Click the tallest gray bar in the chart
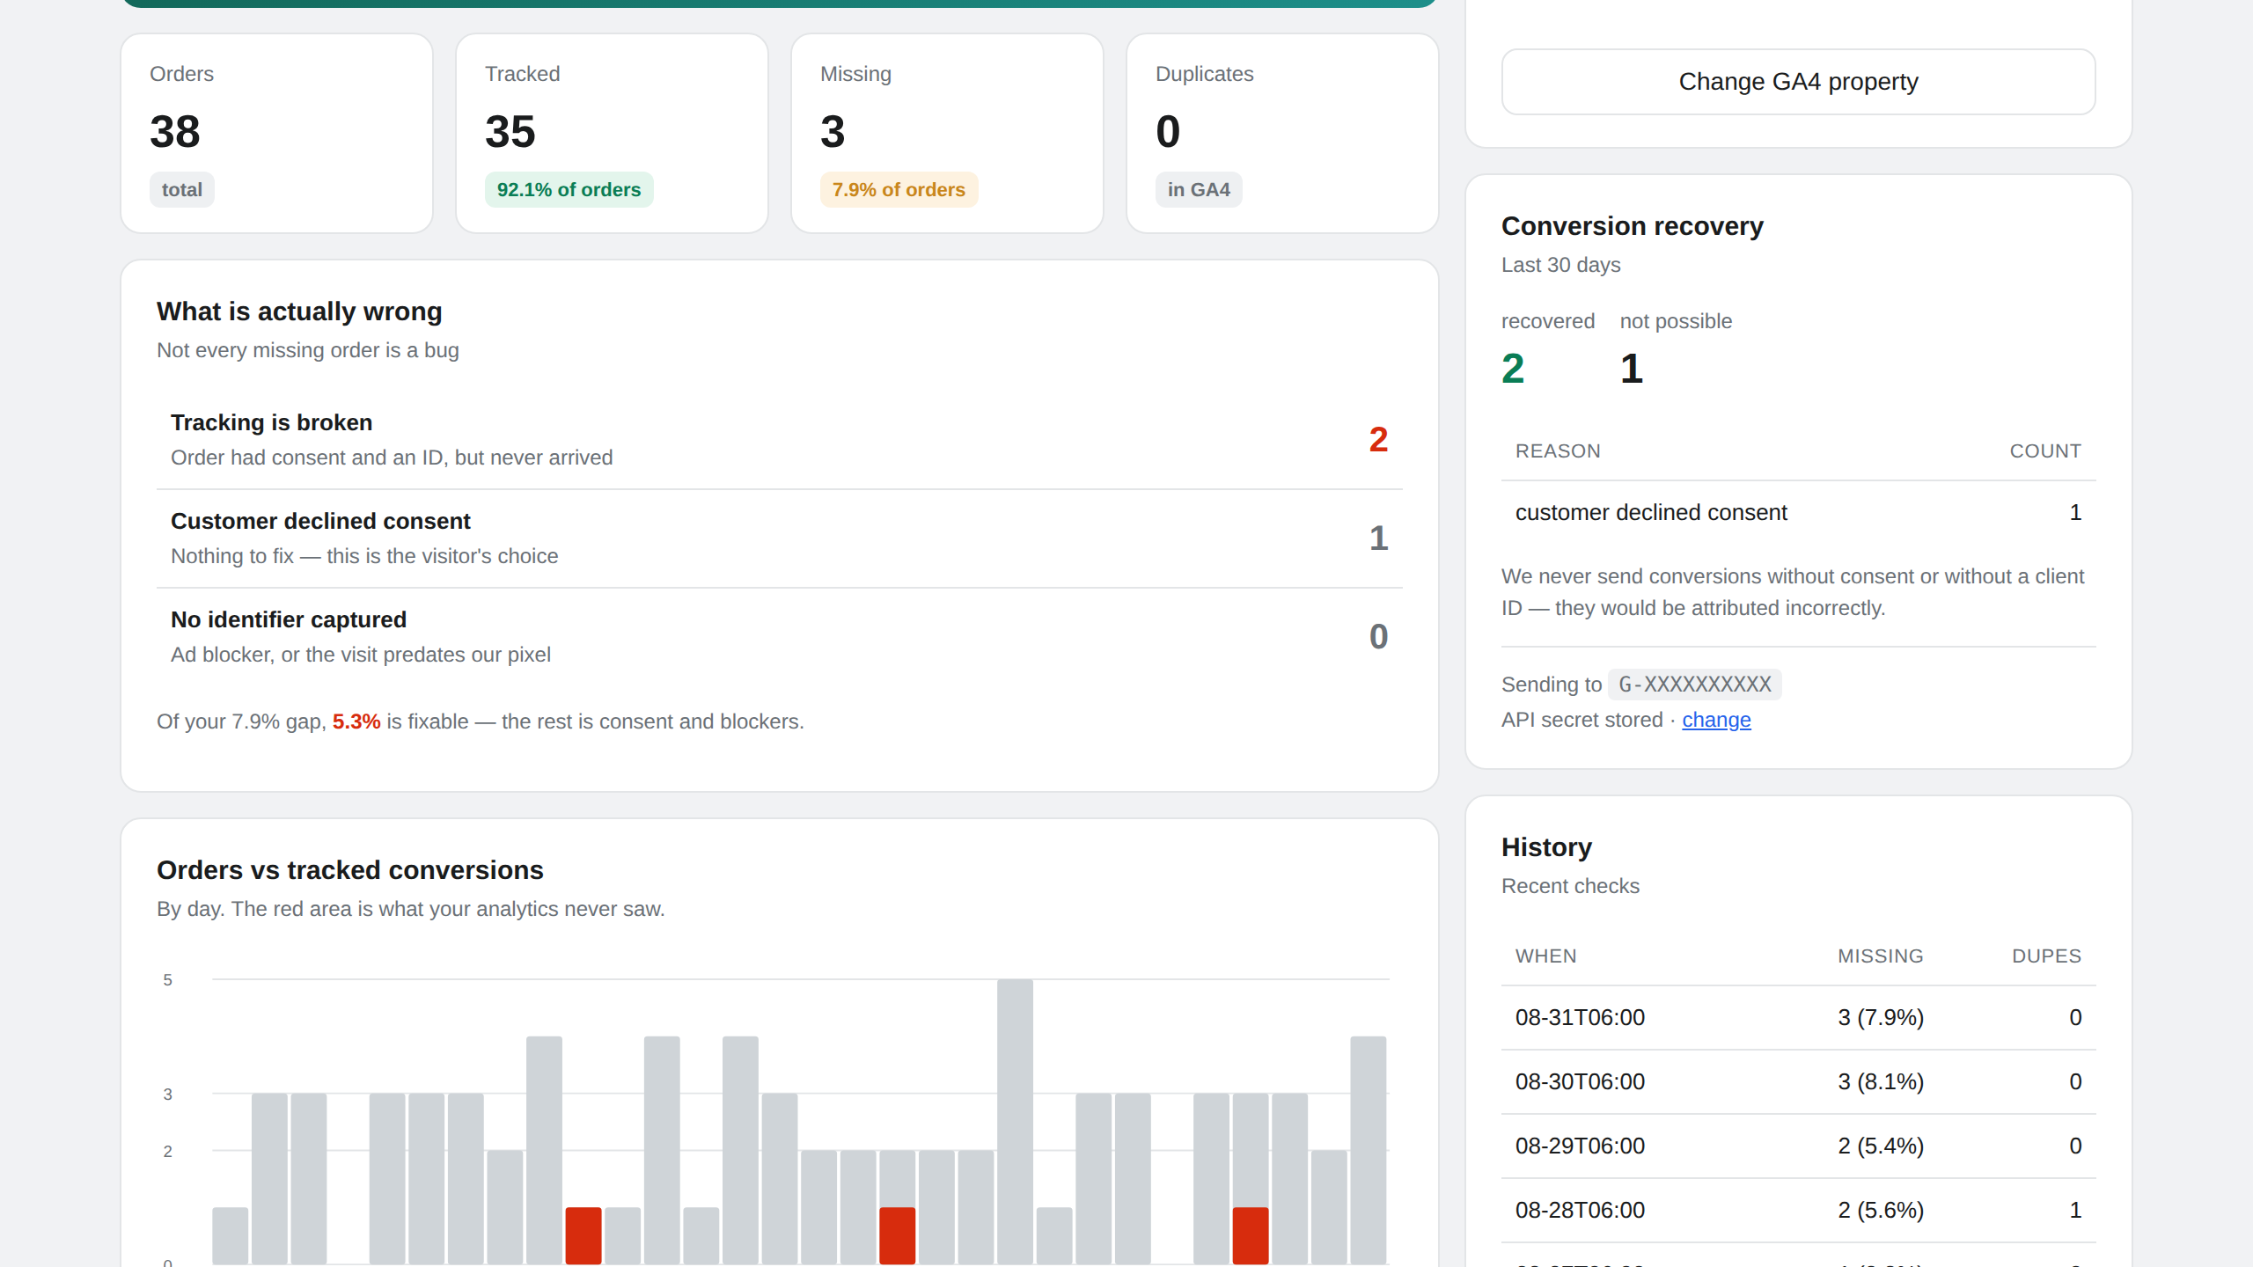Image resolution: width=2253 pixels, height=1267 pixels. pyautogui.click(x=1015, y=1122)
